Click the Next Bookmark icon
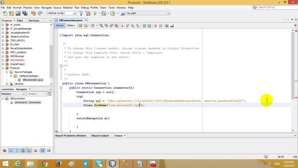 (x=133, y=26)
